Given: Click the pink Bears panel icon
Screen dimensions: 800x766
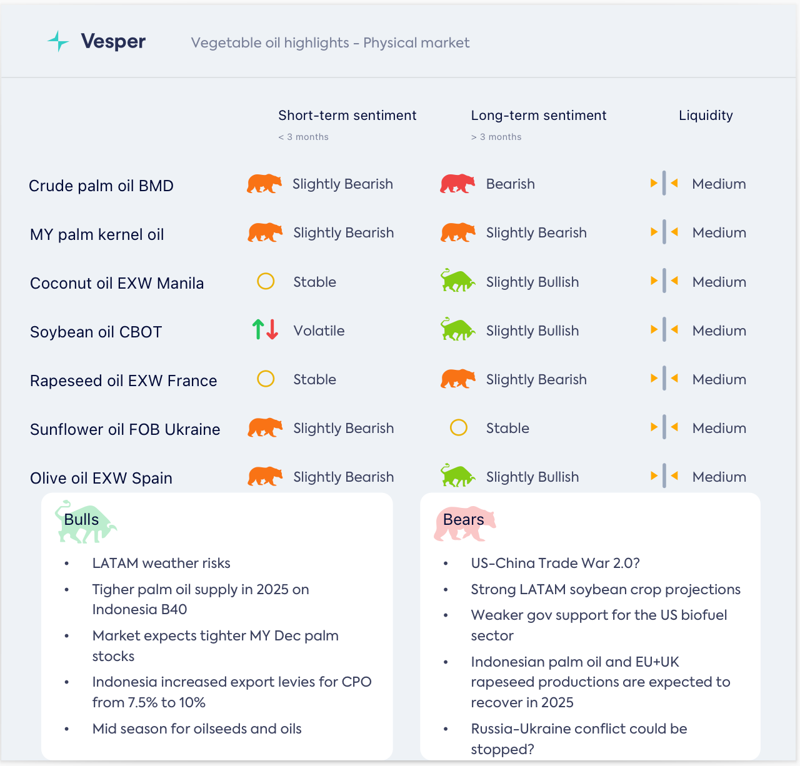Looking at the screenshot, I should point(464,524).
